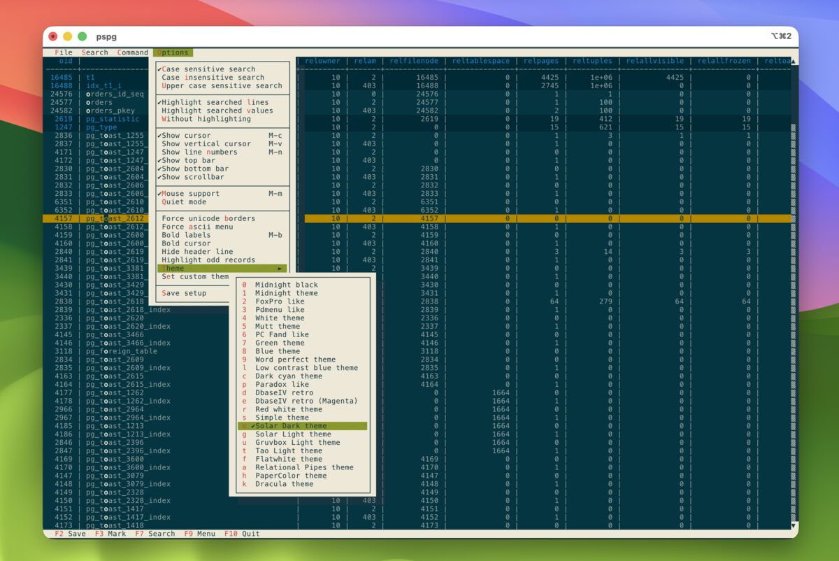Screen dimensions: 839x561
Task: Choose DbaseIV retro (Magenta) theme
Action: click(x=302, y=401)
